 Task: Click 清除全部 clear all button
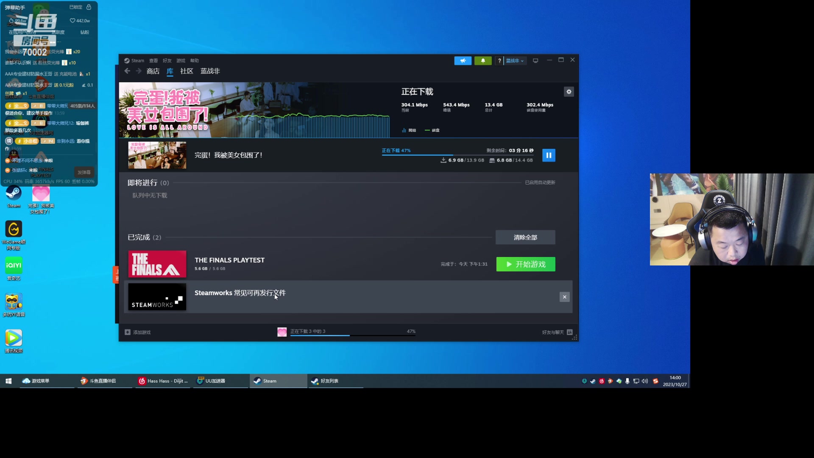pos(525,237)
